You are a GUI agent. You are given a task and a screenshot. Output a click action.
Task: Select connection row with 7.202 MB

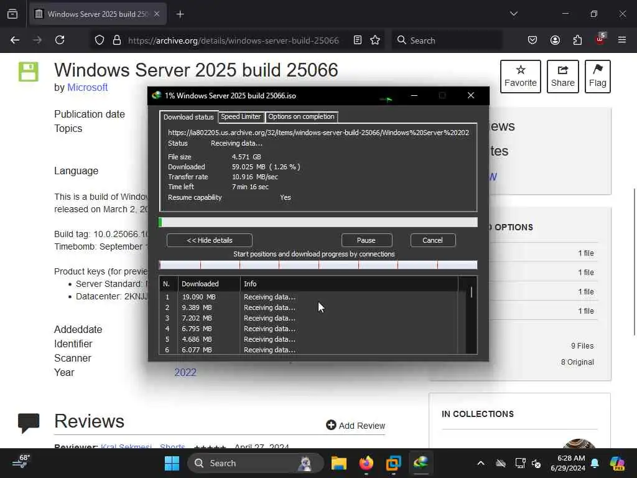[309, 318]
